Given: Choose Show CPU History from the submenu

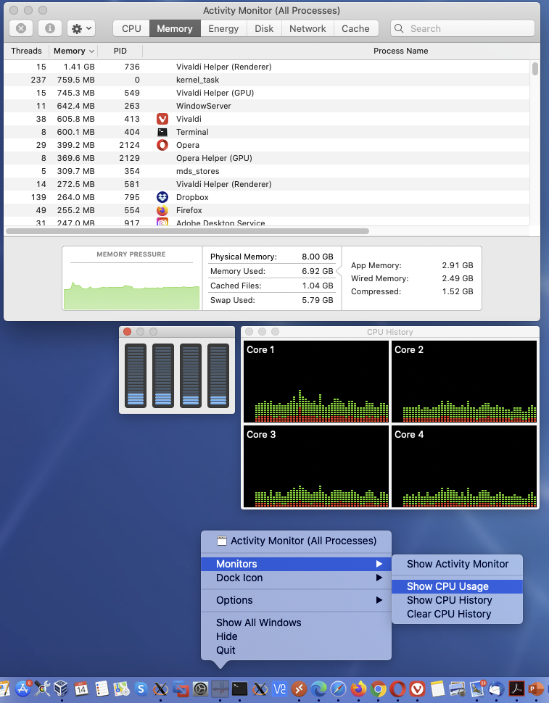Looking at the screenshot, I should tap(449, 600).
